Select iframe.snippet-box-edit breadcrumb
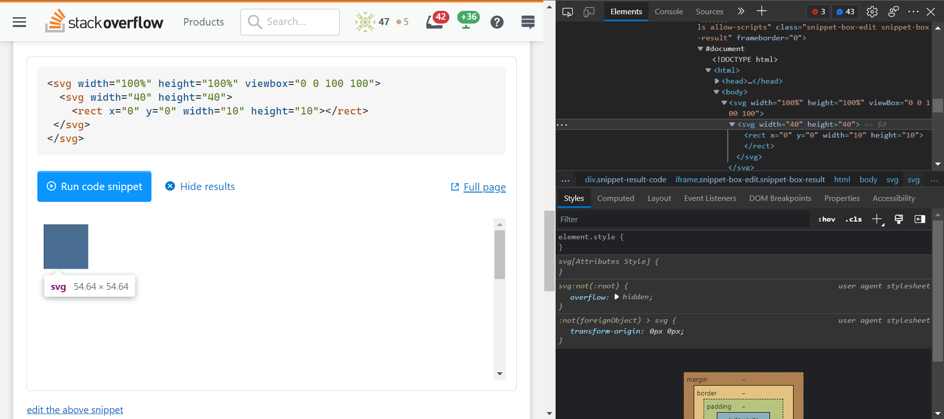 (750, 180)
